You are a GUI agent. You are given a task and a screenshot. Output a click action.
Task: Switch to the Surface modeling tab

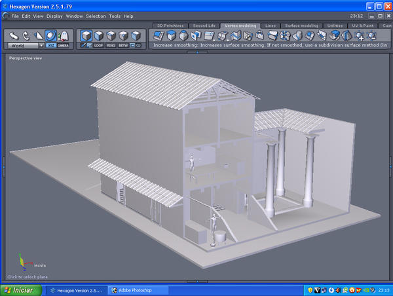[301, 25]
